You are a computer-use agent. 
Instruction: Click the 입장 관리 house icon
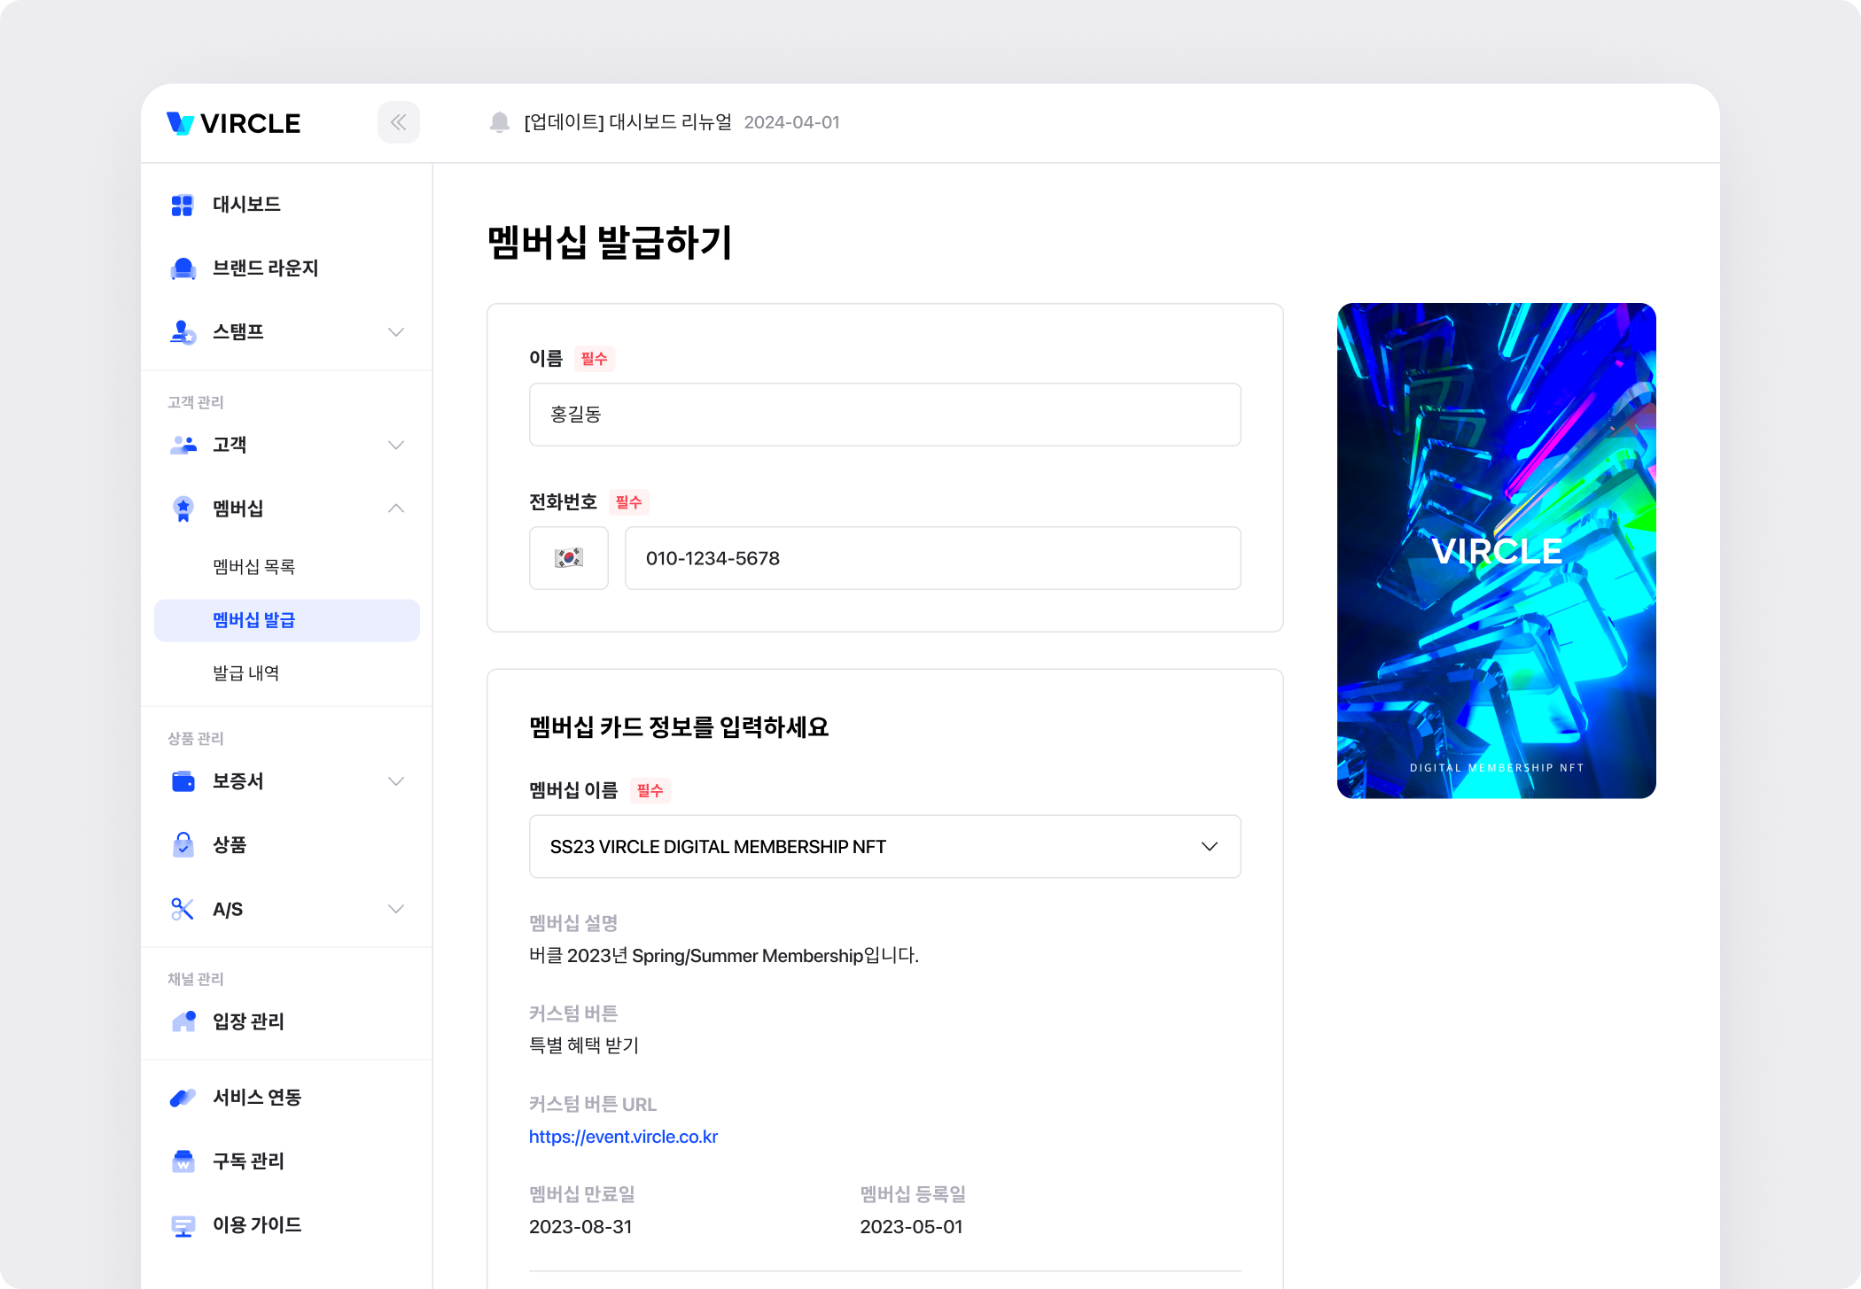[x=183, y=1021]
